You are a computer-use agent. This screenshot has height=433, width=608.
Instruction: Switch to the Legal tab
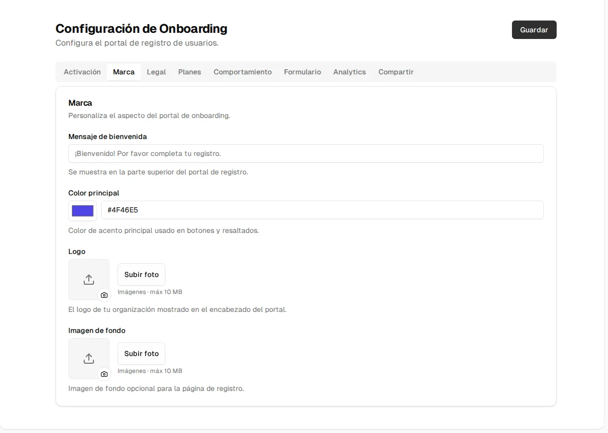(156, 72)
